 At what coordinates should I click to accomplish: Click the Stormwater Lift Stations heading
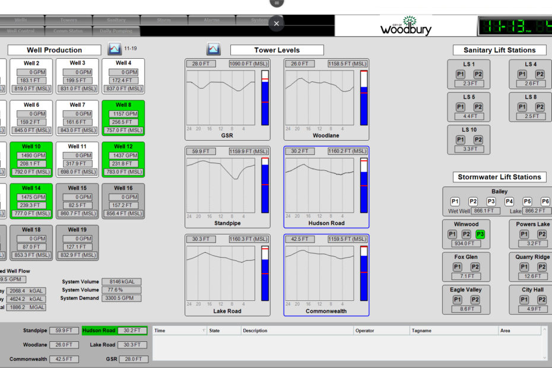[500, 177]
